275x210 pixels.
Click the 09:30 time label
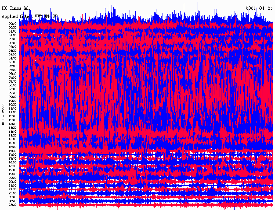tap(13, 97)
